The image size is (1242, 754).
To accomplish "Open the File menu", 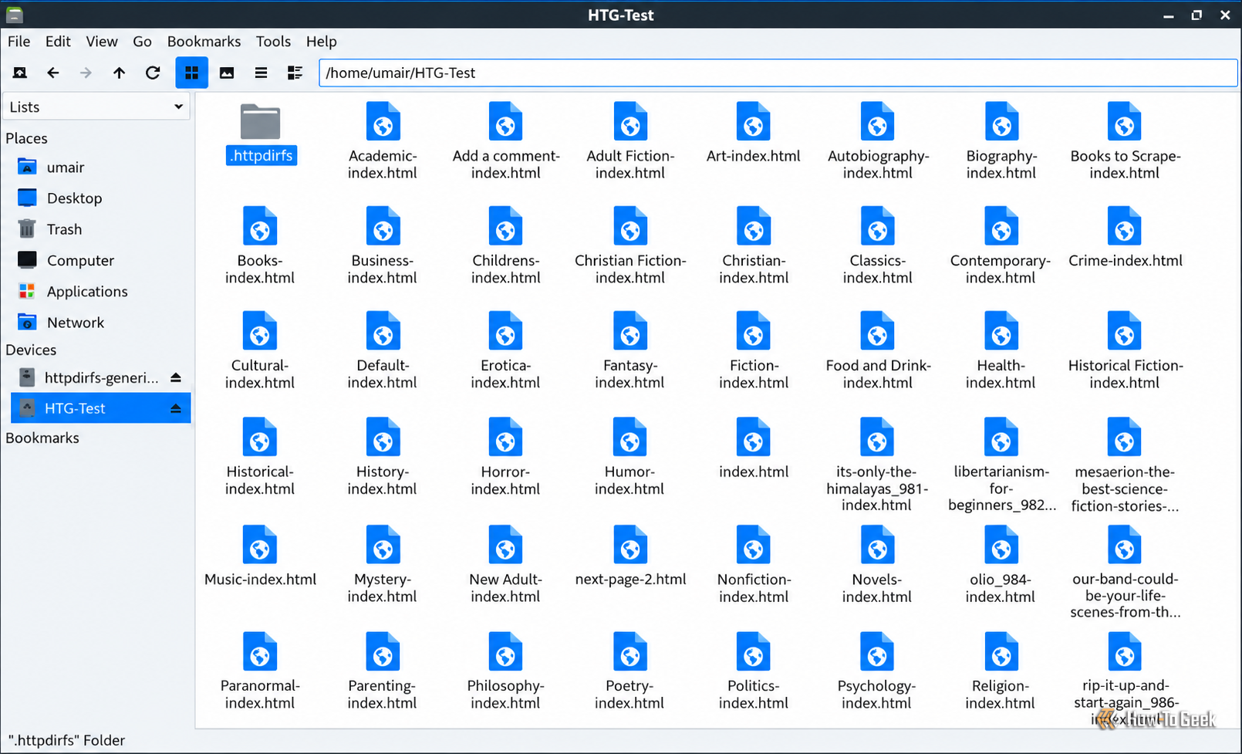I will click(x=19, y=41).
